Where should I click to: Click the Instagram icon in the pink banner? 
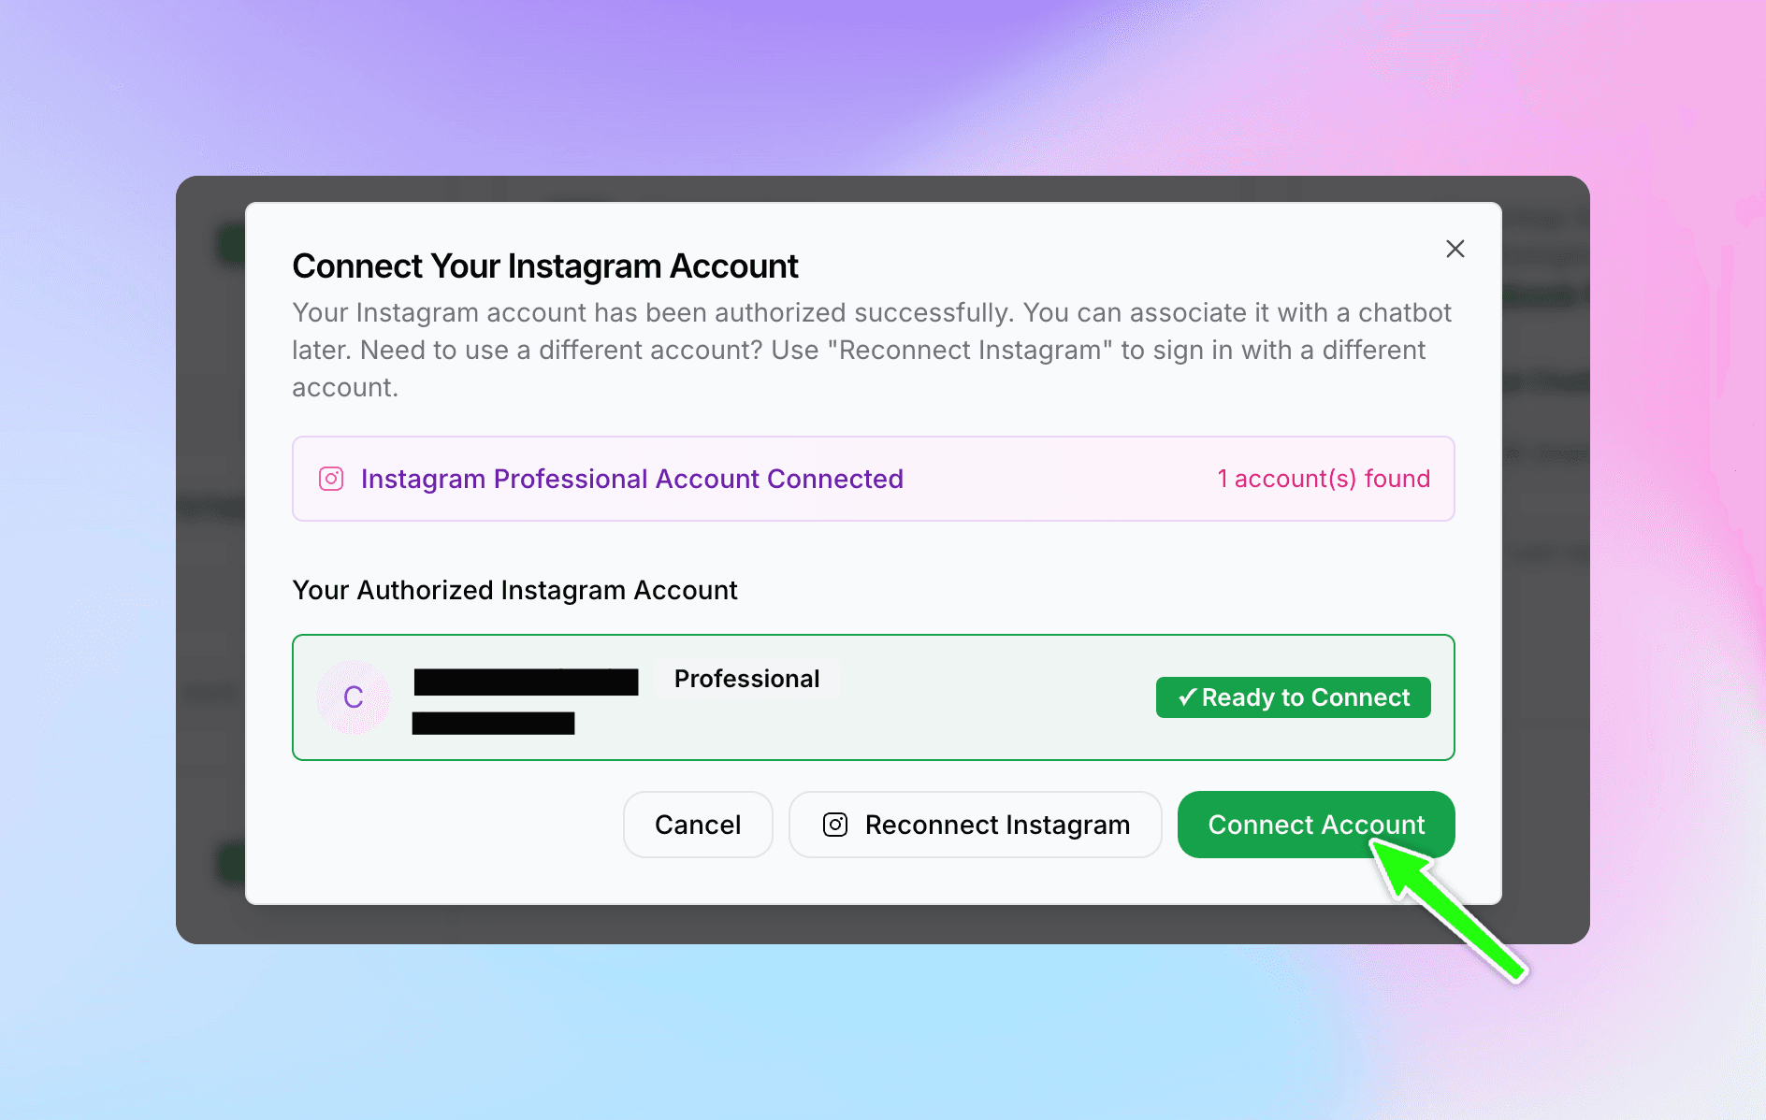coord(331,478)
